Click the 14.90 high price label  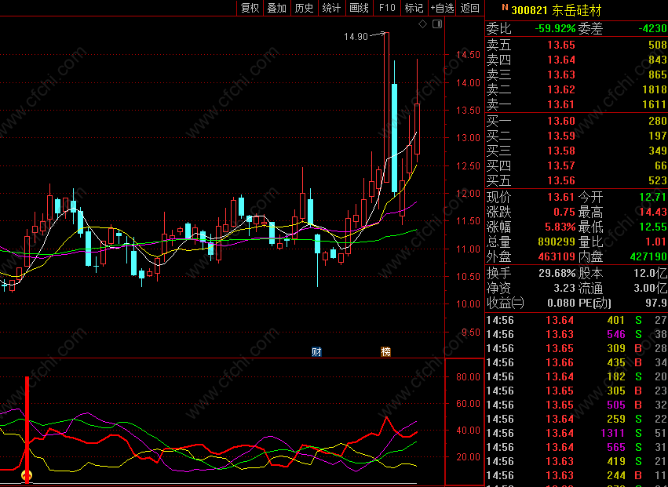[356, 37]
